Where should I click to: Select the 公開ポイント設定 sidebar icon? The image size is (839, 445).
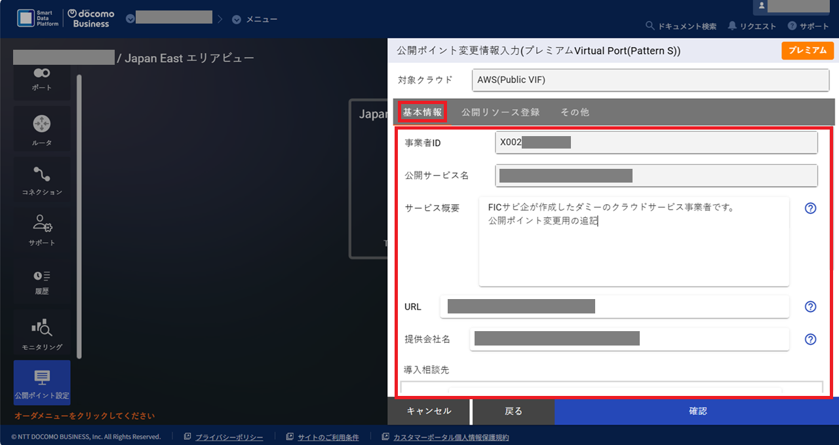pyautogui.click(x=41, y=382)
